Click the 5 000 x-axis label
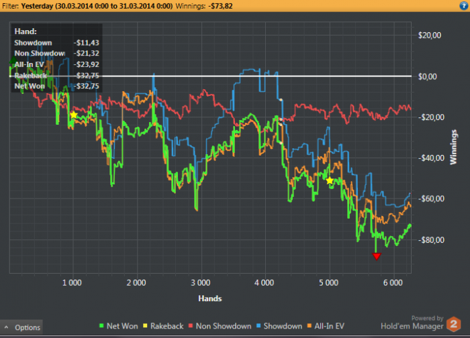470x338 pixels. [328, 282]
